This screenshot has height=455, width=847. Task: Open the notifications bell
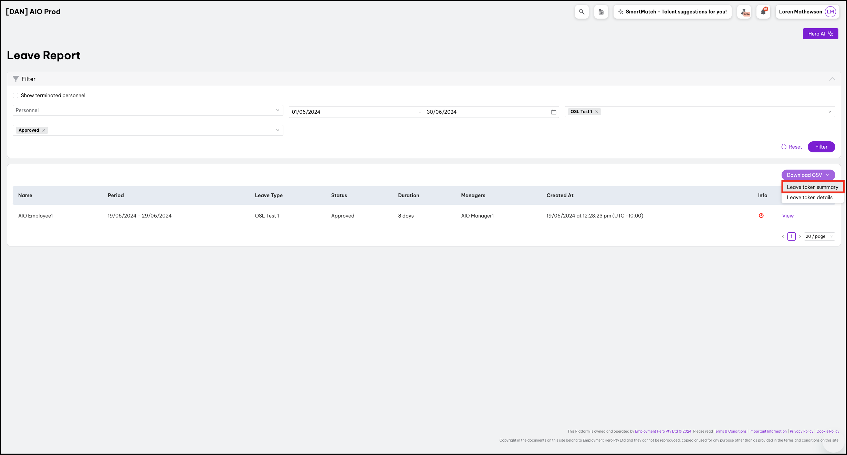pyautogui.click(x=763, y=12)
